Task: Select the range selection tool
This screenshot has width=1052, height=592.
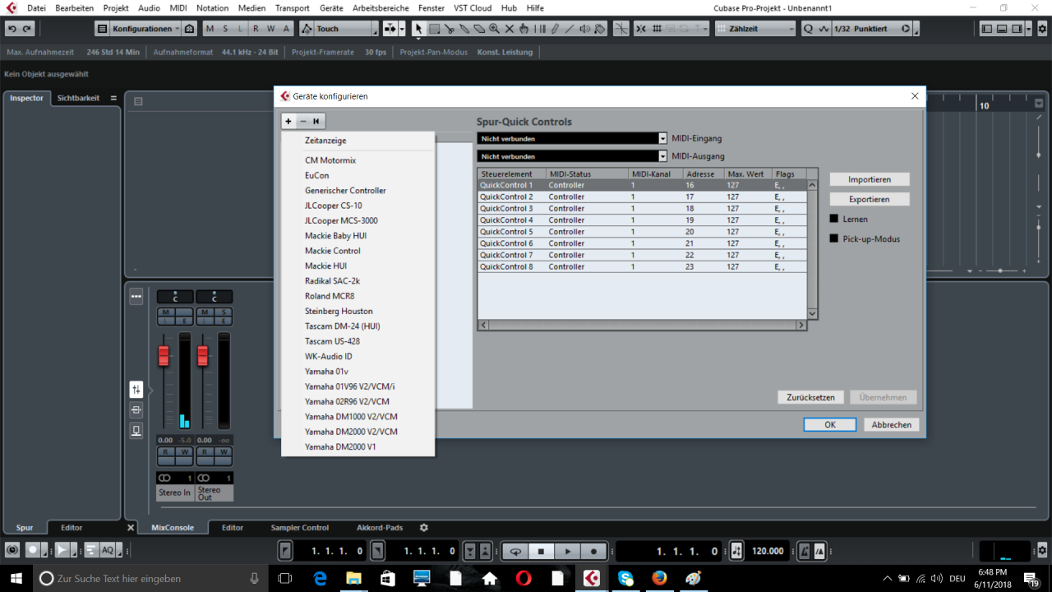Action: [434, 29]
